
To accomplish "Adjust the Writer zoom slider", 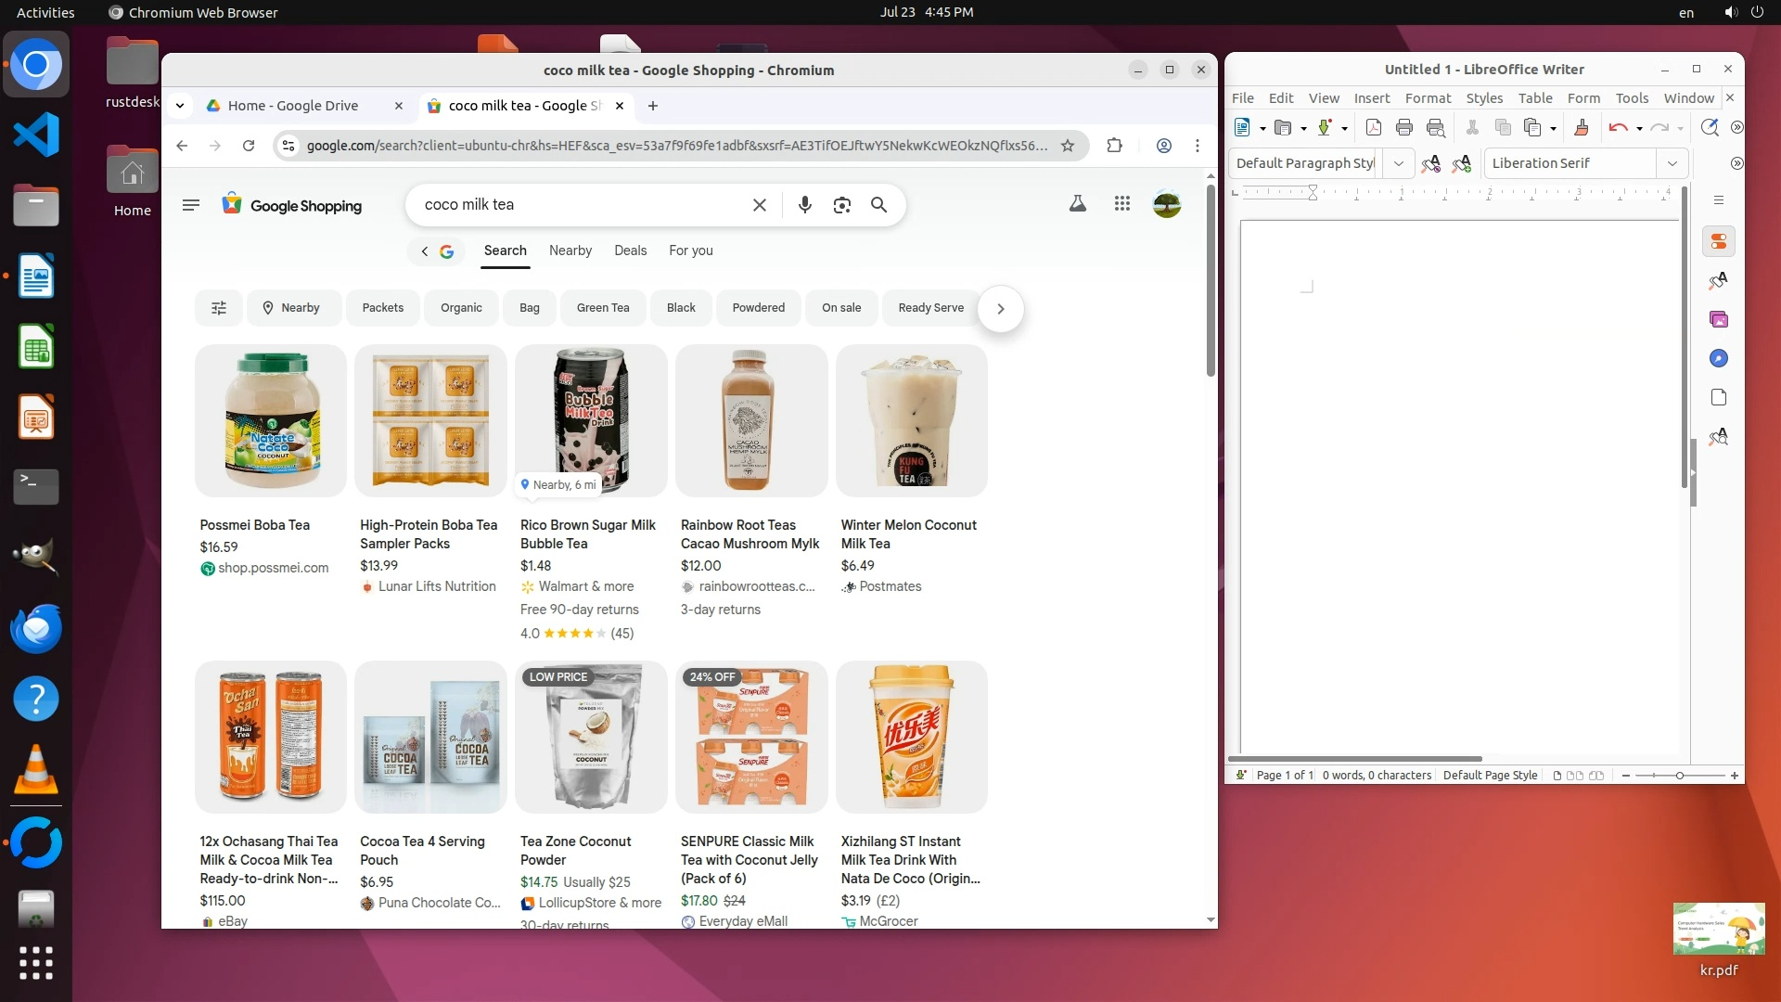I will (1679, 776).
